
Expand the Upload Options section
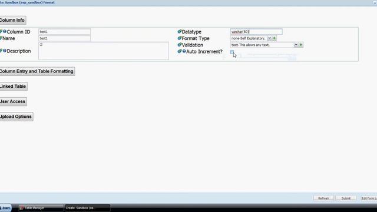pyautogui.click(x=16, y=117)
